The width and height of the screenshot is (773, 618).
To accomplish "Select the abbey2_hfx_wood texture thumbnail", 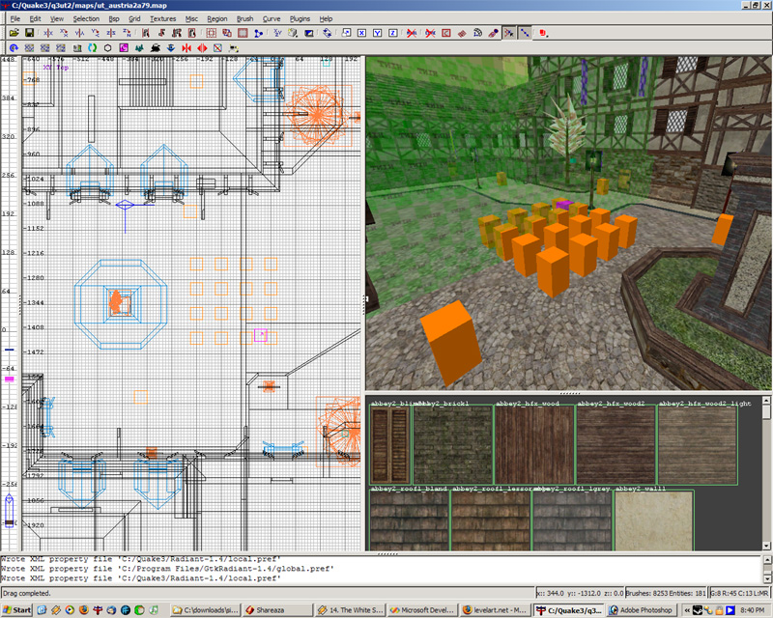I will click(x=534, y=445).
